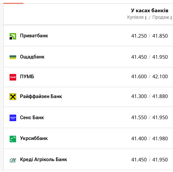Image resolution: width=173 pixels, height=172 pixels.
Task: Sort by Продаж using its arrow icon
Action: (171, 18)
